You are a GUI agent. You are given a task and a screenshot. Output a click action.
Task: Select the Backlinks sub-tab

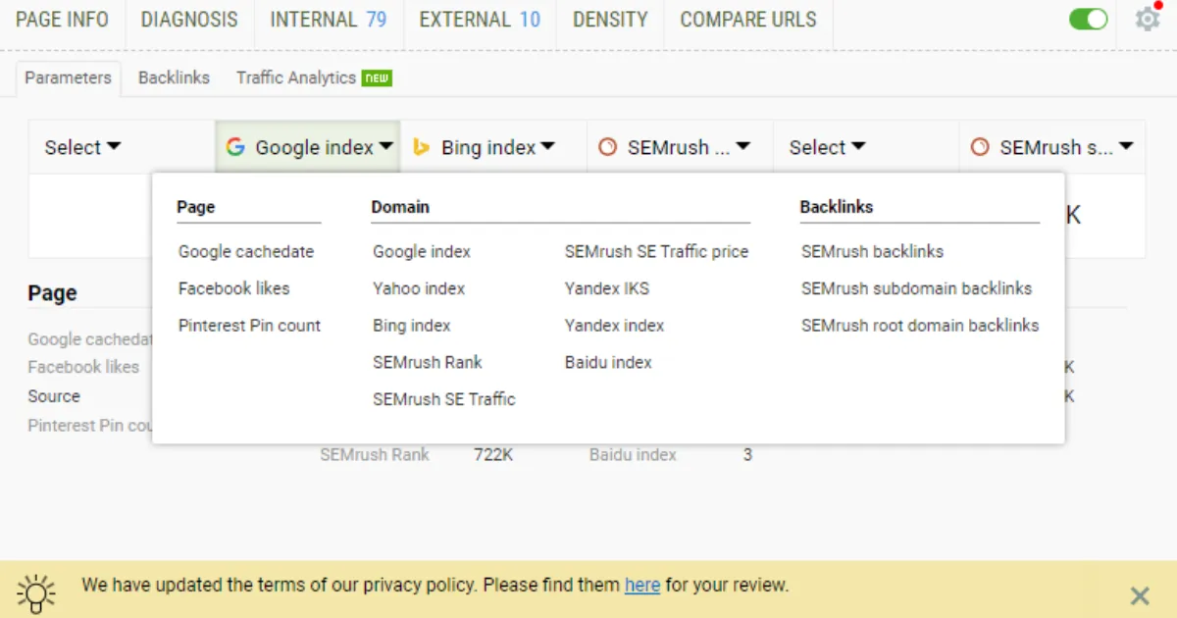click(174, 77)
